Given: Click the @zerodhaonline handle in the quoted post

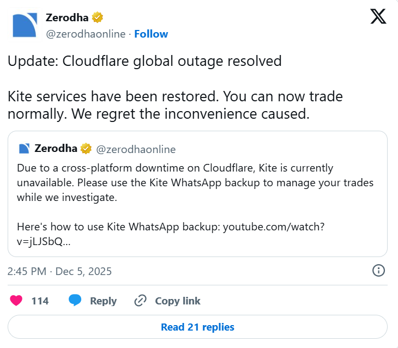Looking at the screenshot, I should click(136, 149).
